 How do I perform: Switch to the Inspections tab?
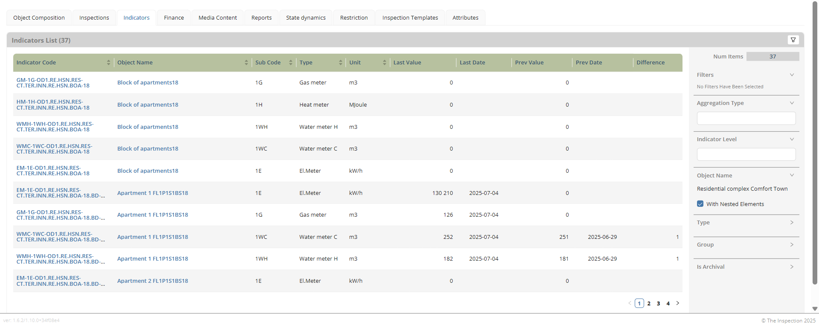pyautogui.click(x=94, y=18)
